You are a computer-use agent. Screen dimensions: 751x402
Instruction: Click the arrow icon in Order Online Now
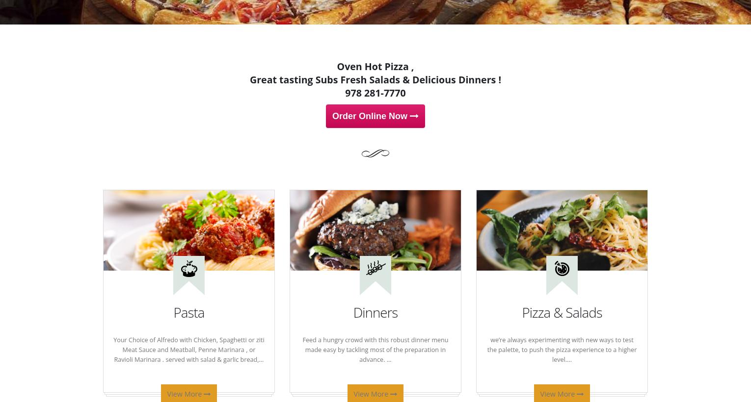click(x=414, y=116)
